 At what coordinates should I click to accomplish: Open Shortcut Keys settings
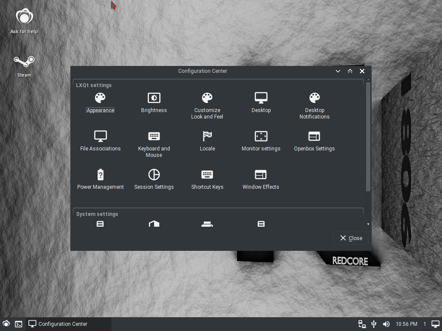click(x=207, y=179)
